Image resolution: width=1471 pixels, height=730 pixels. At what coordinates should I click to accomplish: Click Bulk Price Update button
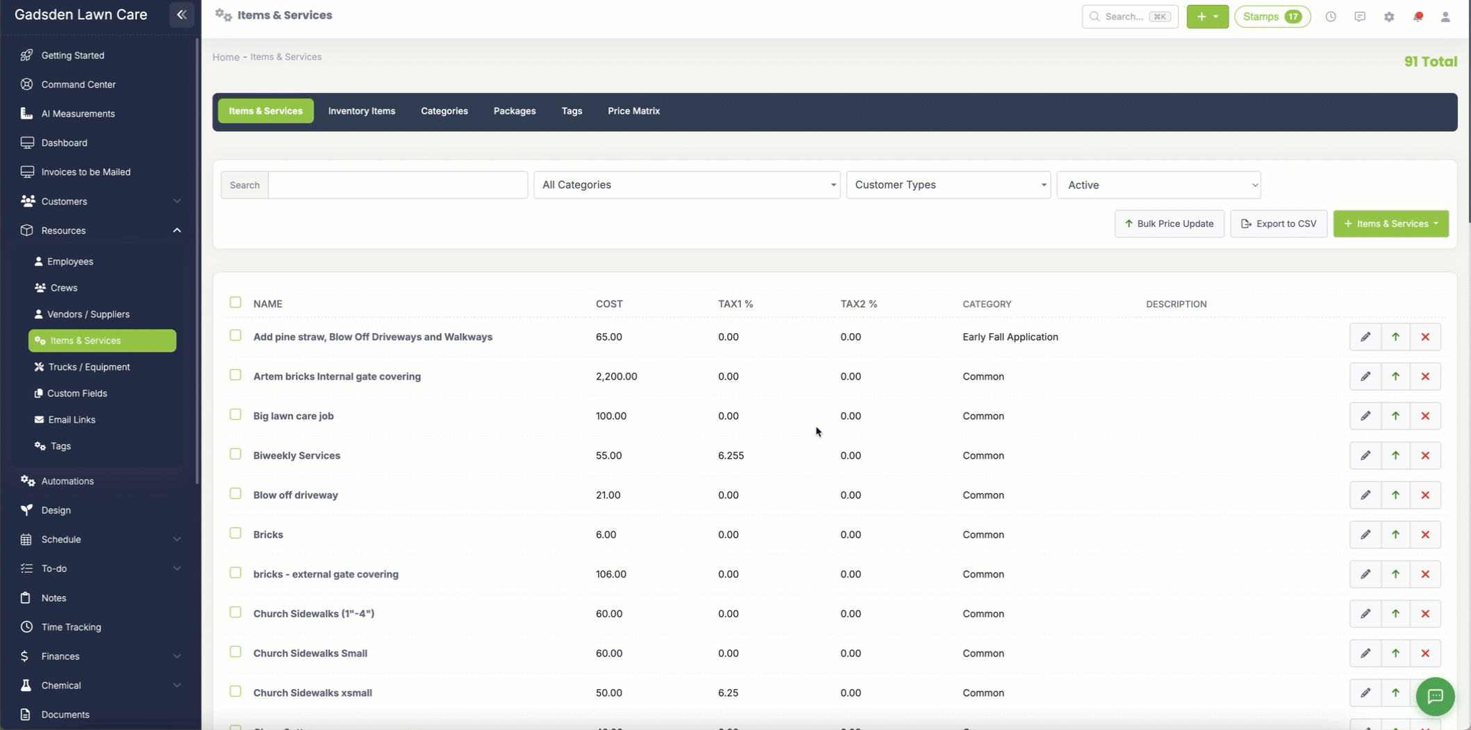(x=1170, y=223)
